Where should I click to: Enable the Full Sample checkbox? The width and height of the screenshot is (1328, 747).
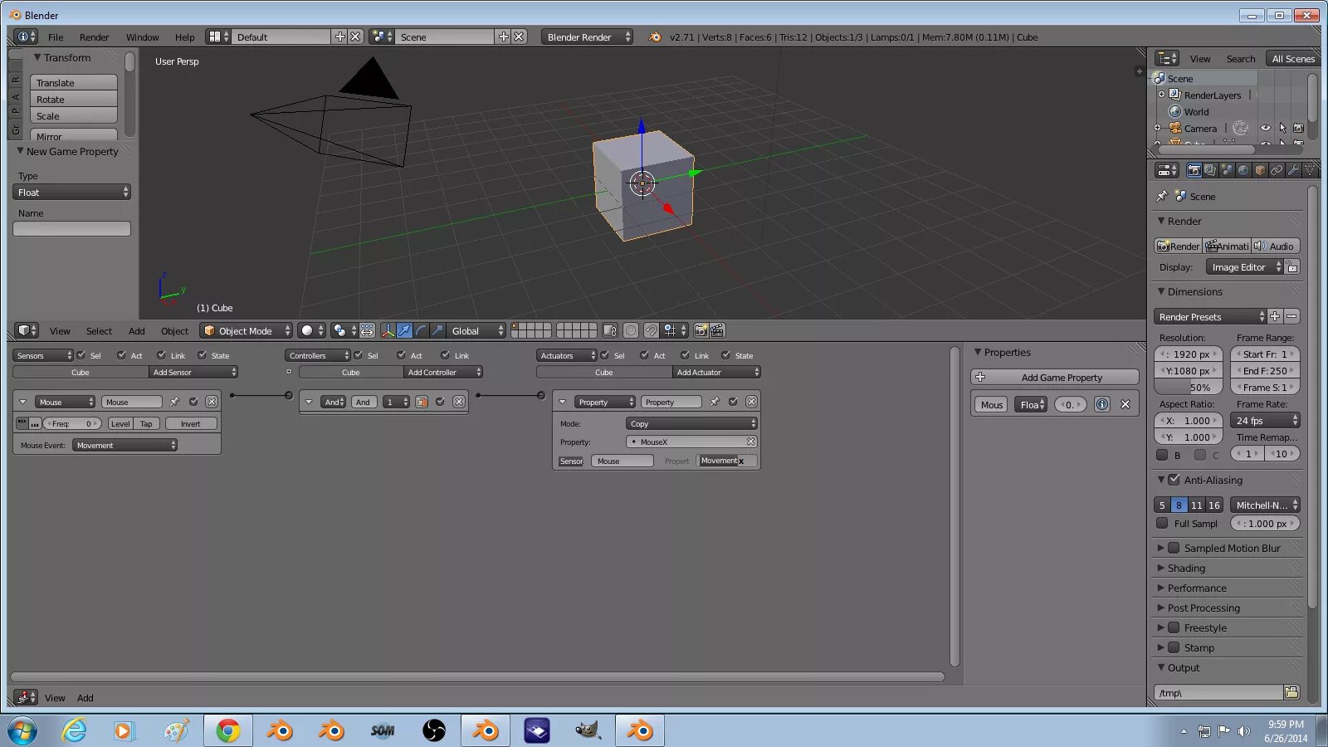click(x=1162, y=524)
